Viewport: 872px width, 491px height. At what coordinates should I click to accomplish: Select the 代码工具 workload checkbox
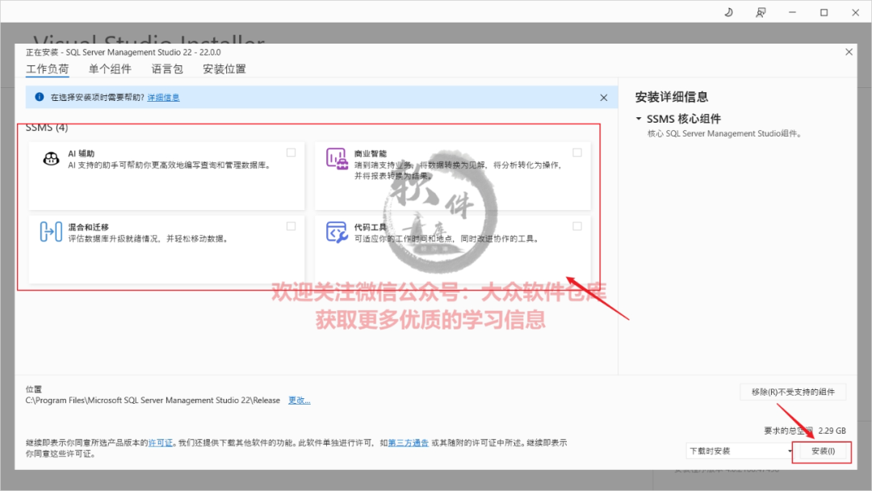coord(577,226)
